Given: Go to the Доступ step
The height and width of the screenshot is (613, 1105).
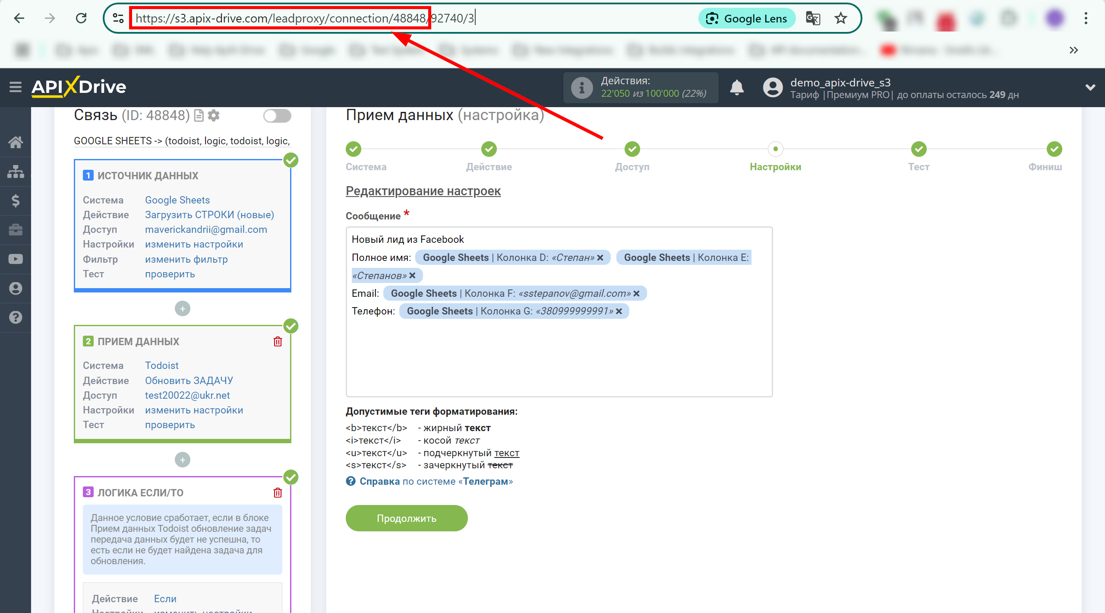Looking at the screenshot, I should (x=632, y=149).
